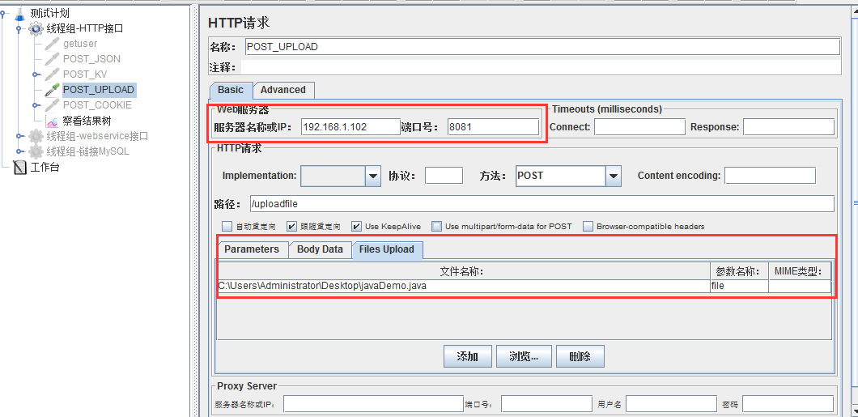Screen dimensions: 858x417
Task: Click the Connect timeout field
Action: coord(639,127)
